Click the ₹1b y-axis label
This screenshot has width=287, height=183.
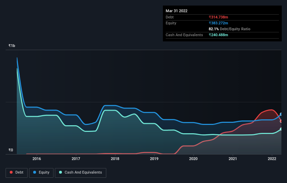click(x=12, y=46)
